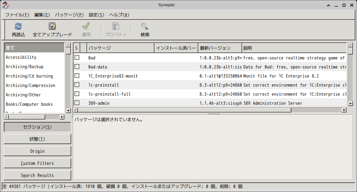Select the Archiving/Compression section
The image size is (357, 192).
point(34,86)
